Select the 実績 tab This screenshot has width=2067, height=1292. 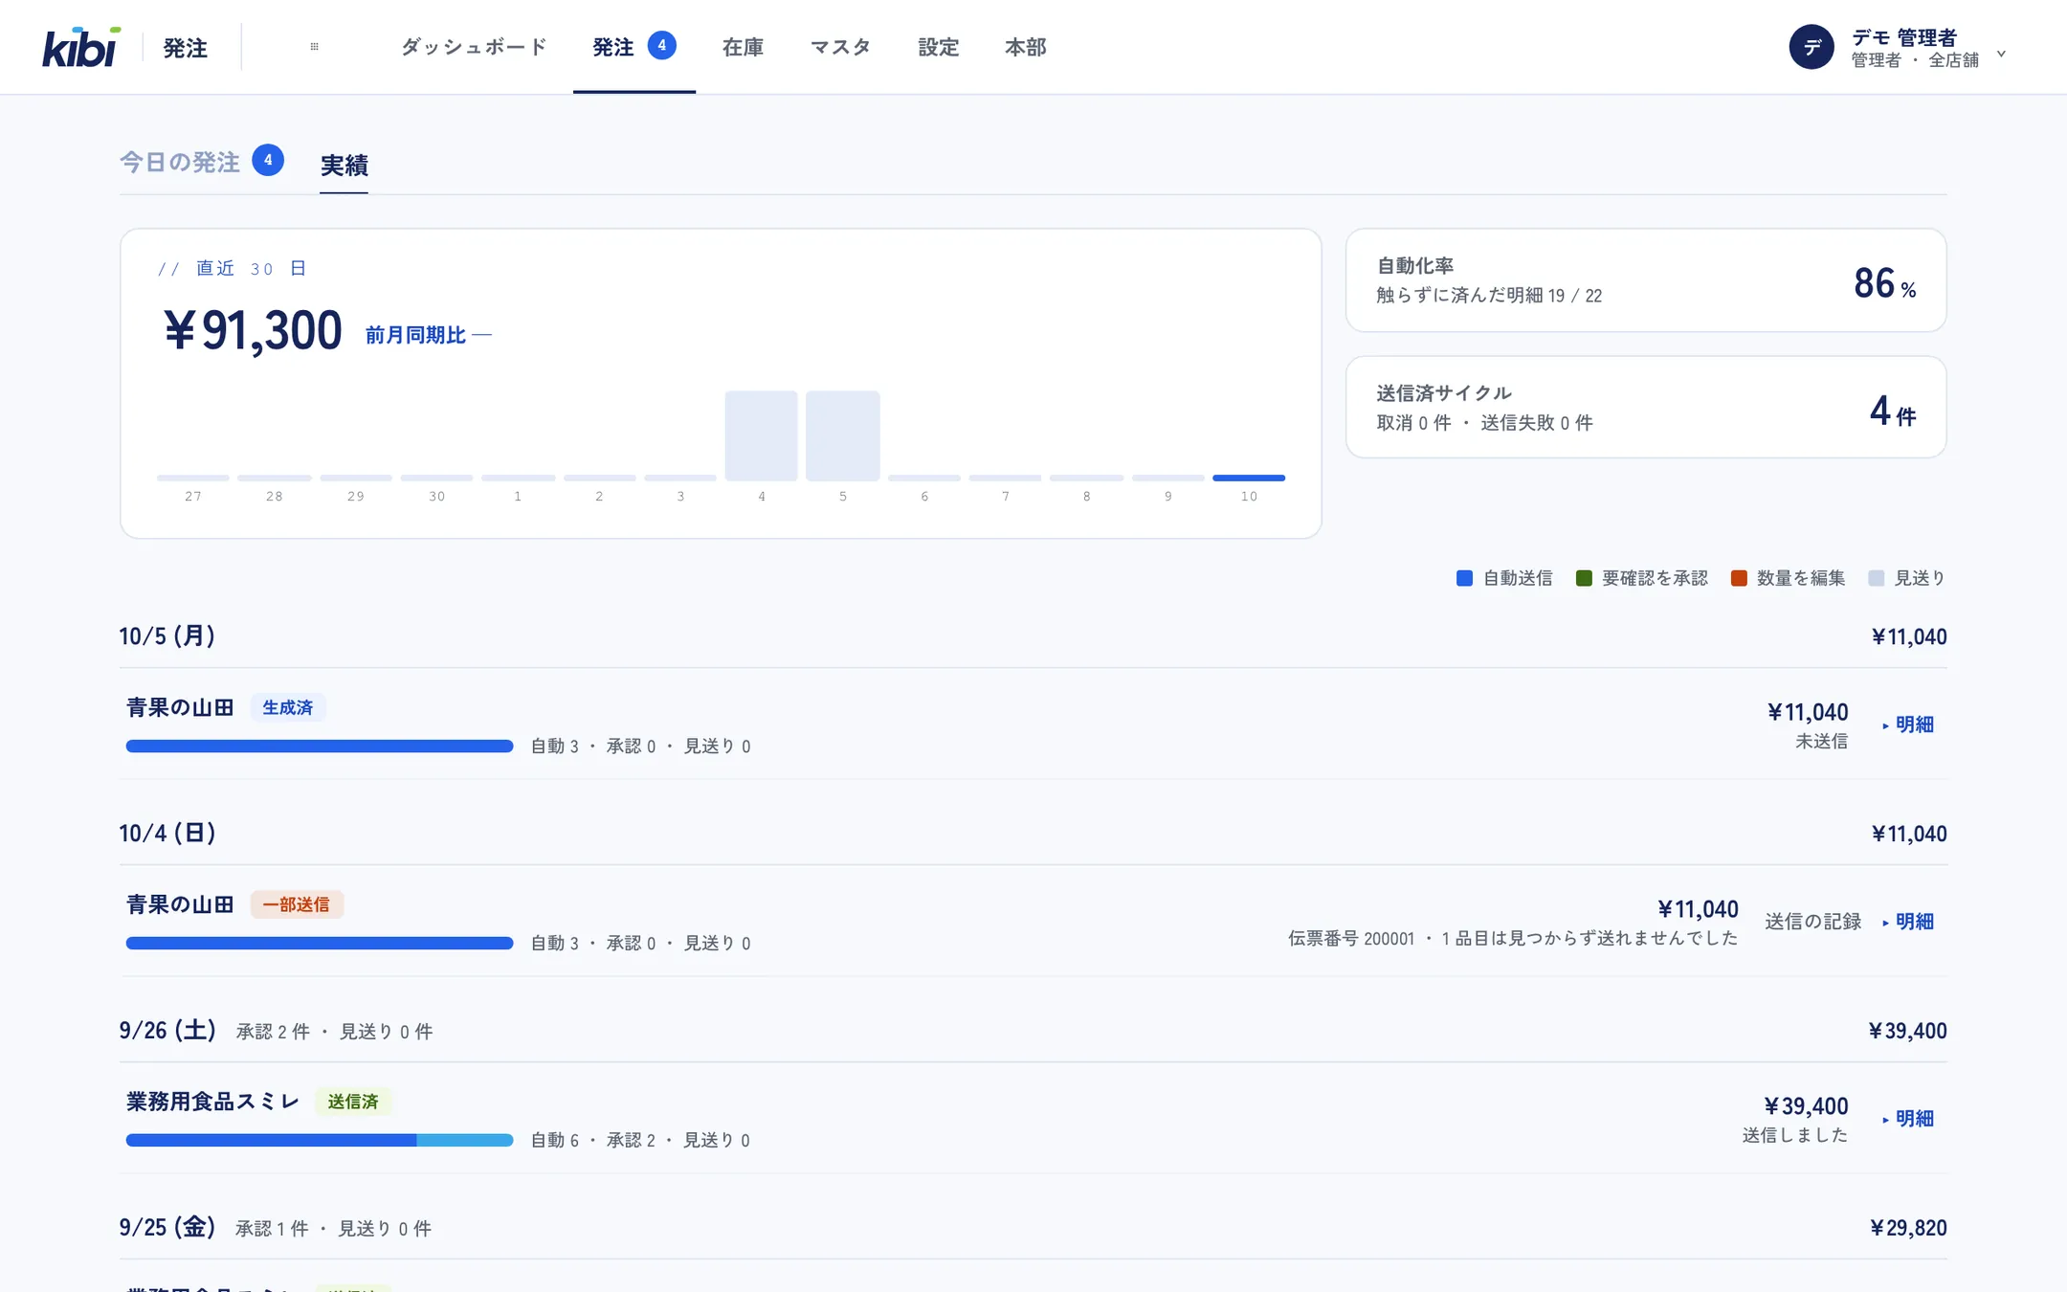[x=344, y=166]
